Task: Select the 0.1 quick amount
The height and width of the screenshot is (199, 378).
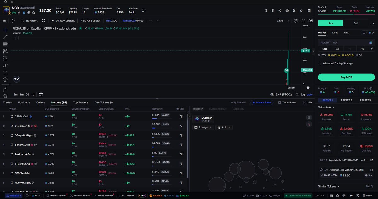Action: (x=337, y=49)
